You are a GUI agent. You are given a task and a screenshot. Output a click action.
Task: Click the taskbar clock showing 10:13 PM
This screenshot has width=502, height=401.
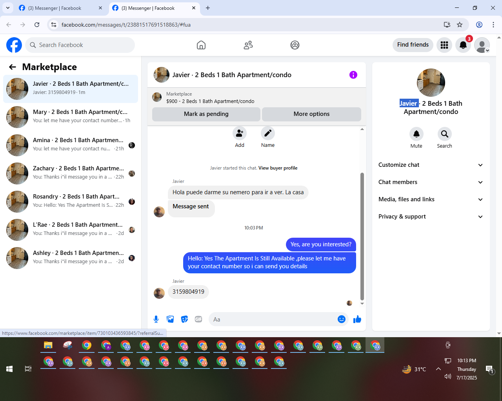tap(467, 369)
